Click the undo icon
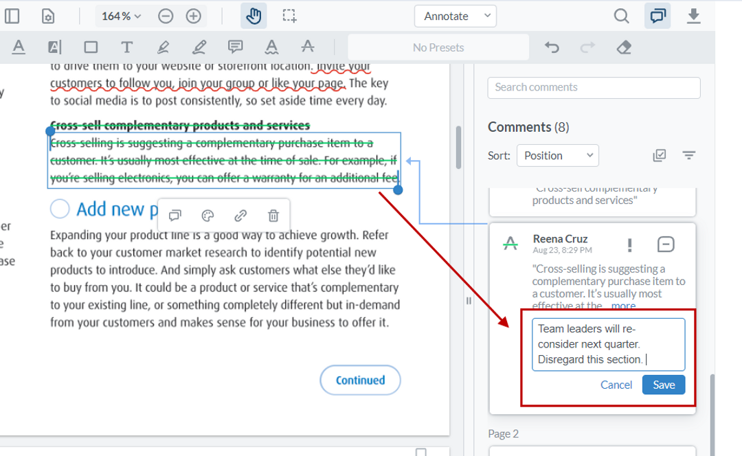 [x=552, y=47]
